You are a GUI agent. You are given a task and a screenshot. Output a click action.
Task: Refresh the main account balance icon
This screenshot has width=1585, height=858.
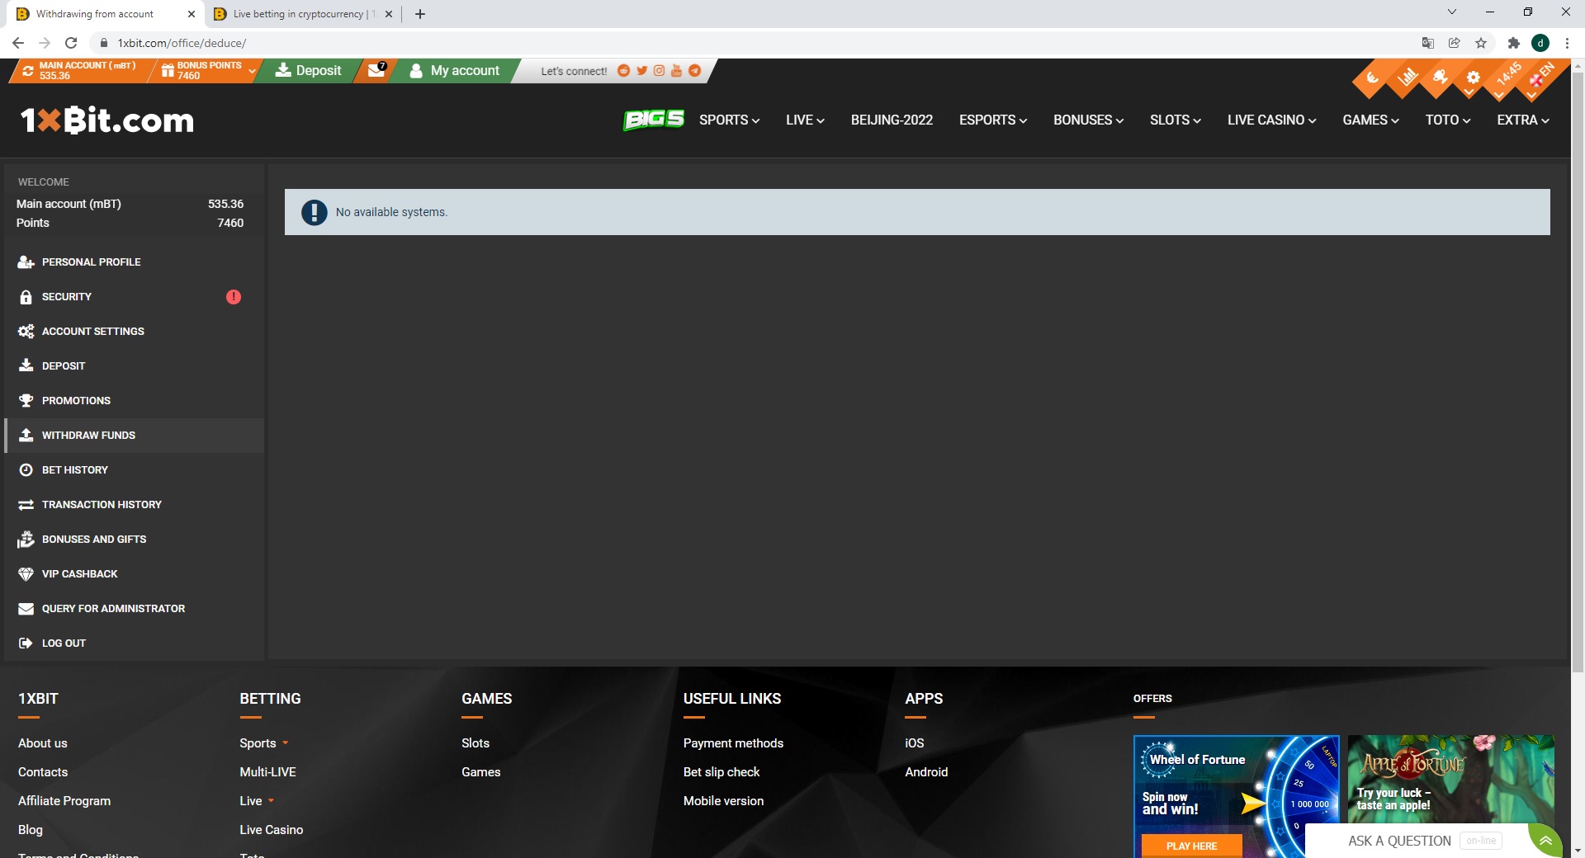(x=28, y=71)
